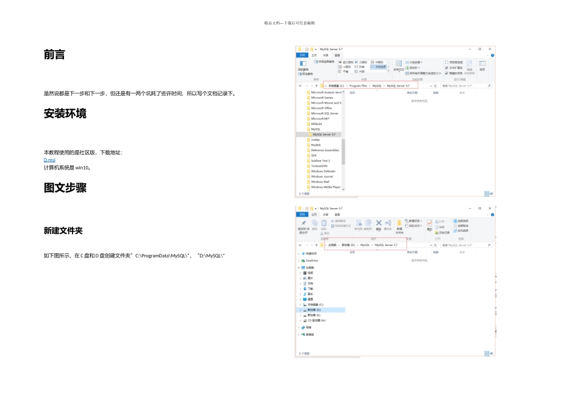Open Easy access dropdown in lower window

coord(414,226)
